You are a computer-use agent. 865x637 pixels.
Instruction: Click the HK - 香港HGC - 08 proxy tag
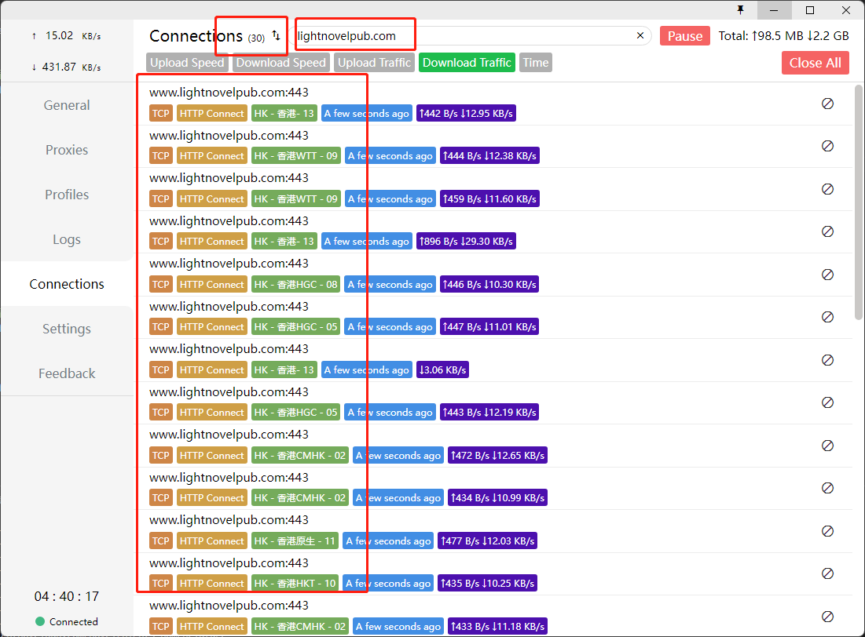pos(295,284)
